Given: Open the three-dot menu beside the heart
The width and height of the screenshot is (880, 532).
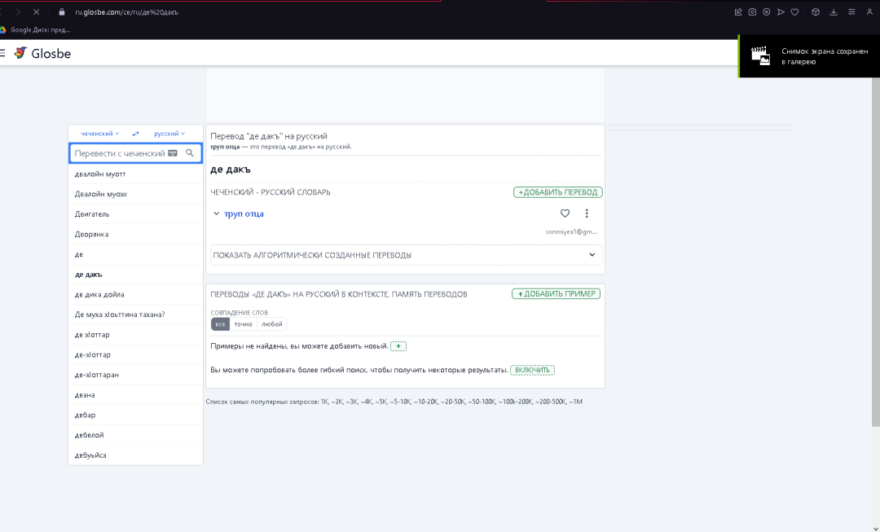Looking at the screenshot, I should click(587, 213).
